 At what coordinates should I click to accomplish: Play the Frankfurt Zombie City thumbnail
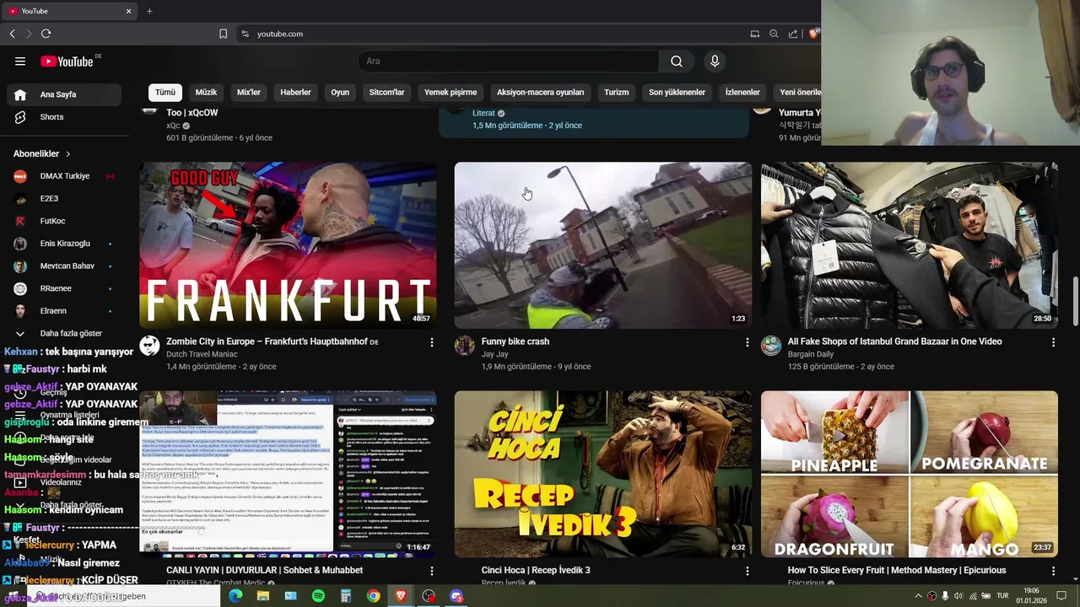pos(288,245)
